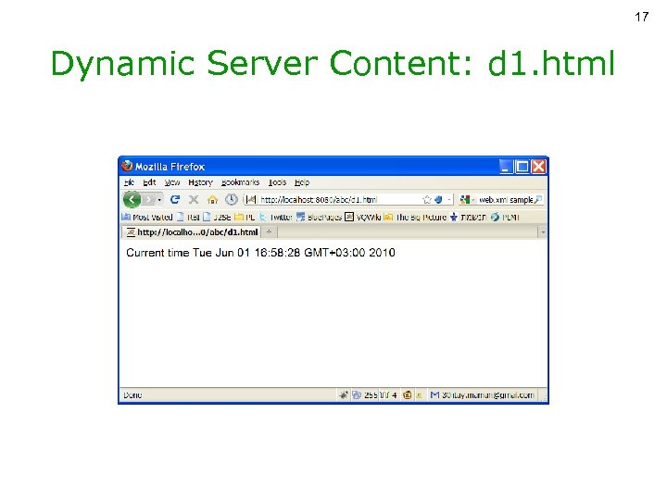The width and height of the screenshot is (667, 500).
Task: Click the search magnifier icon
Action: pos(538,199)
